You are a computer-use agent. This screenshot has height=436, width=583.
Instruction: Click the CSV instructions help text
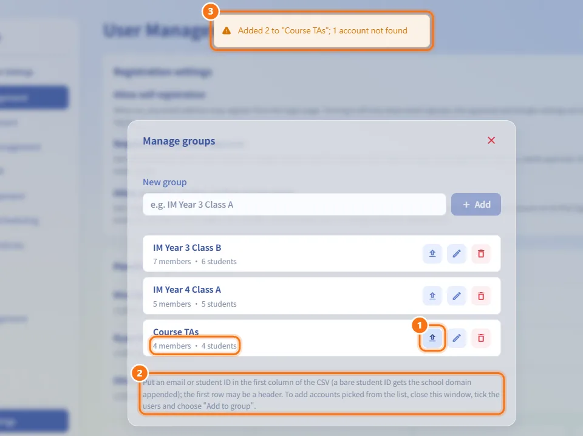click(321, 394)
